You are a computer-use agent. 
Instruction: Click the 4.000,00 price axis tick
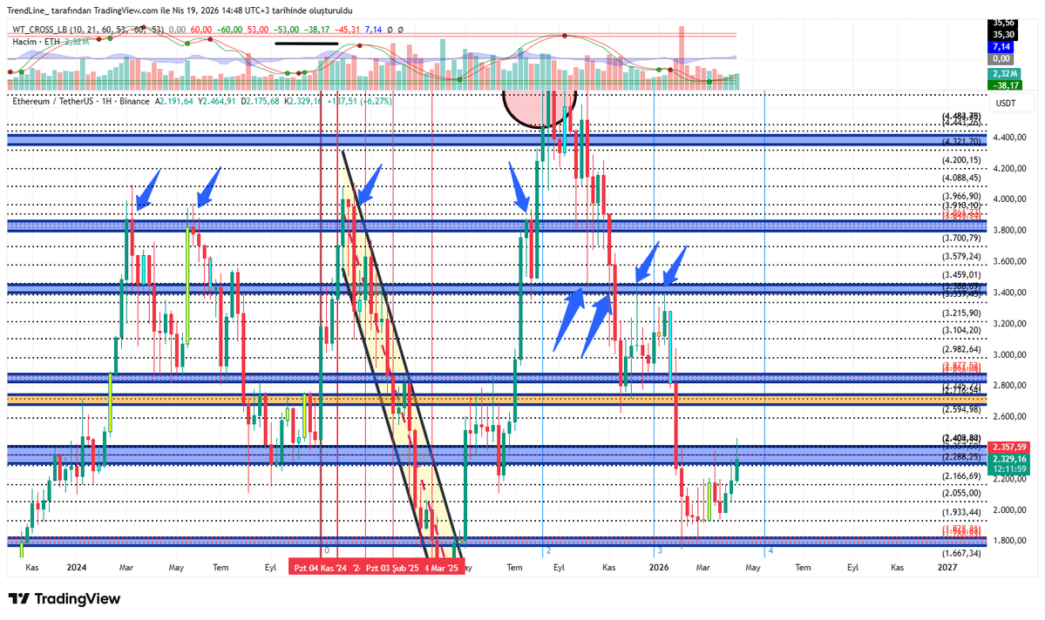point(1009,199)
